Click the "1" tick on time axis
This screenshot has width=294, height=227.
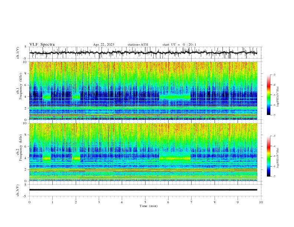[x=52, y=202]
